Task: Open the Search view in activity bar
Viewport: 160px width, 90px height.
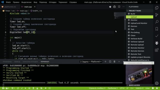Action: click(x=157, y=22)
